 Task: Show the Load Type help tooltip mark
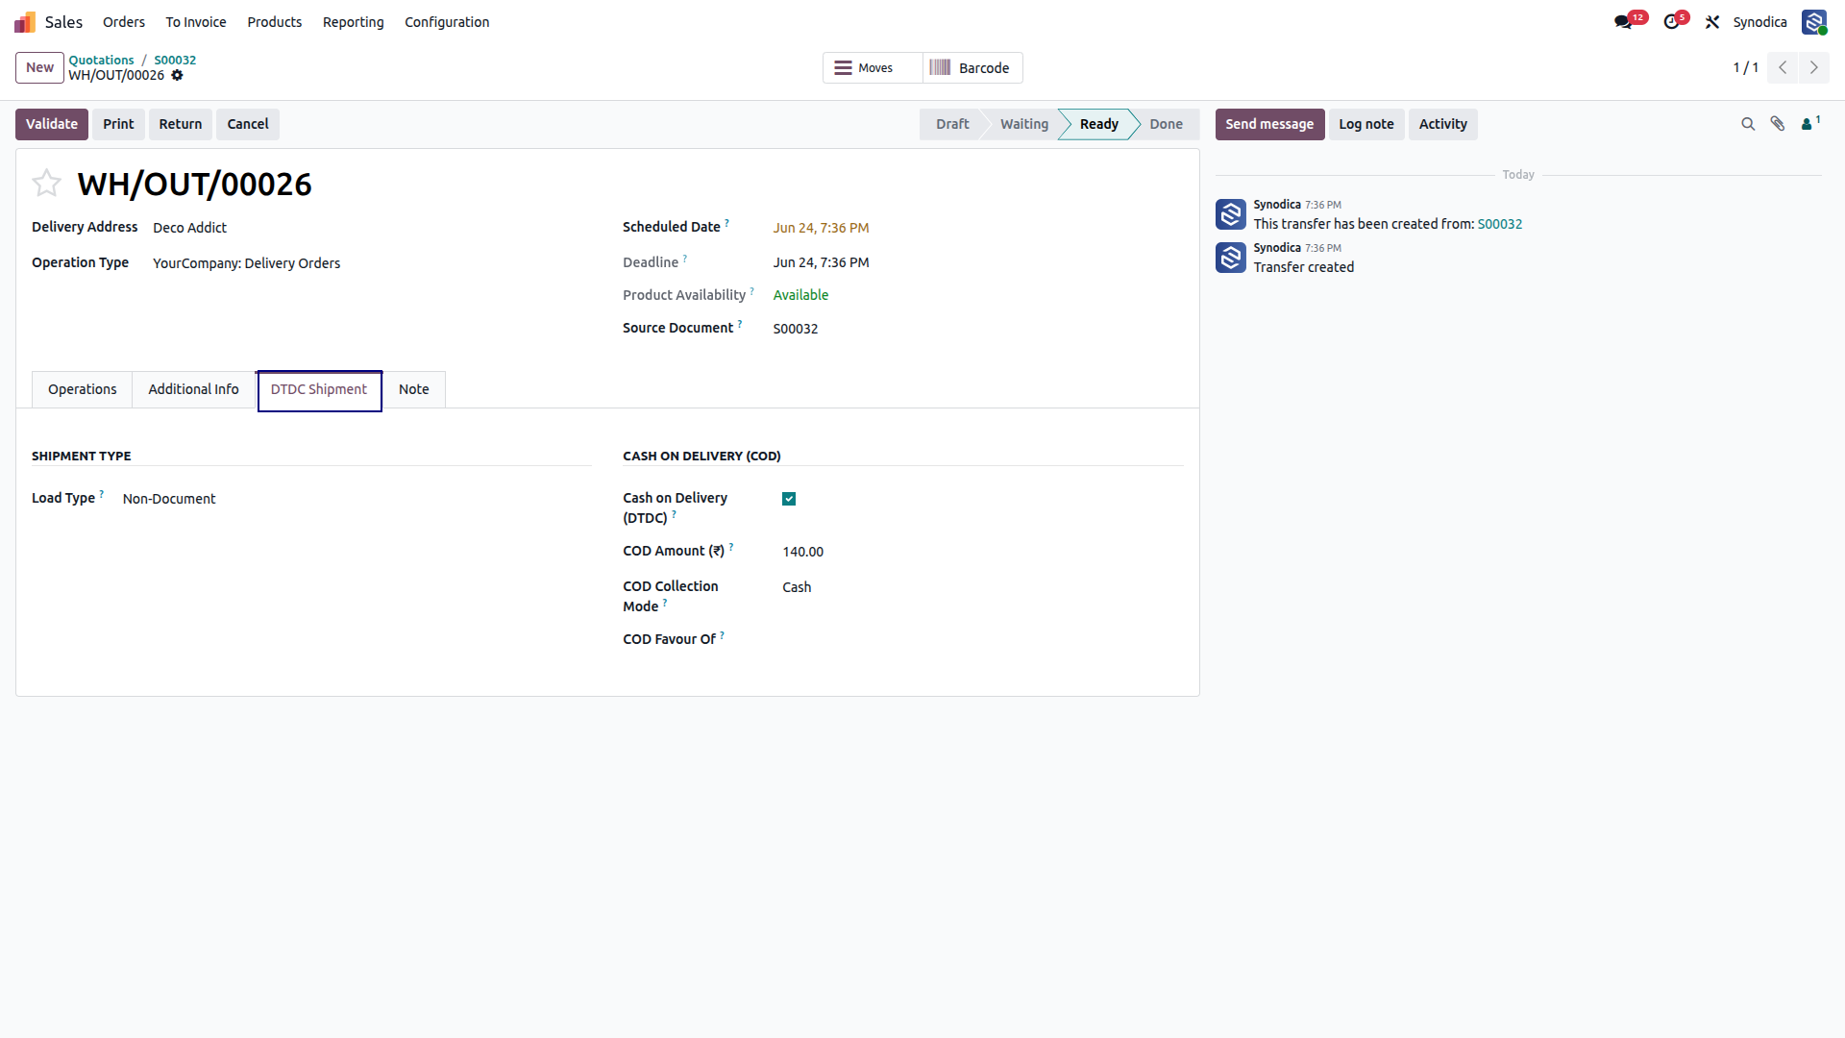(102, 493)
